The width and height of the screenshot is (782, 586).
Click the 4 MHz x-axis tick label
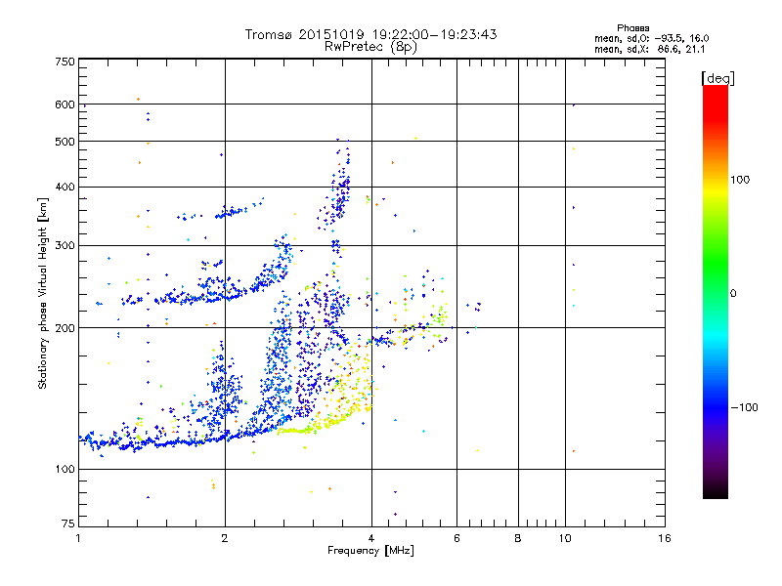click(x=371, y=538)
